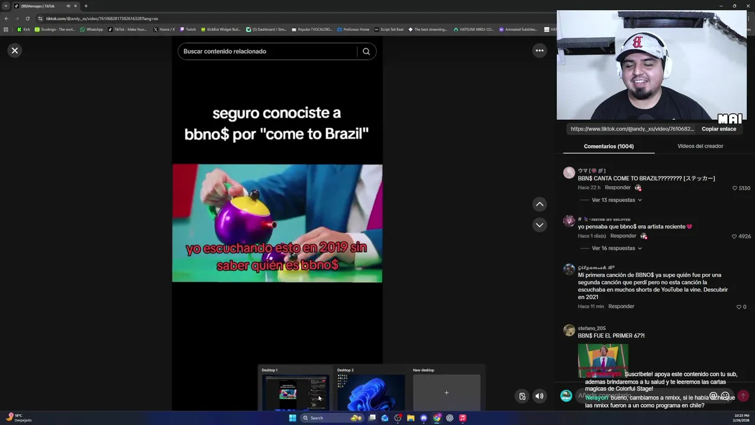Reply to the 'Mi primera canción' comment

(621, 306)
